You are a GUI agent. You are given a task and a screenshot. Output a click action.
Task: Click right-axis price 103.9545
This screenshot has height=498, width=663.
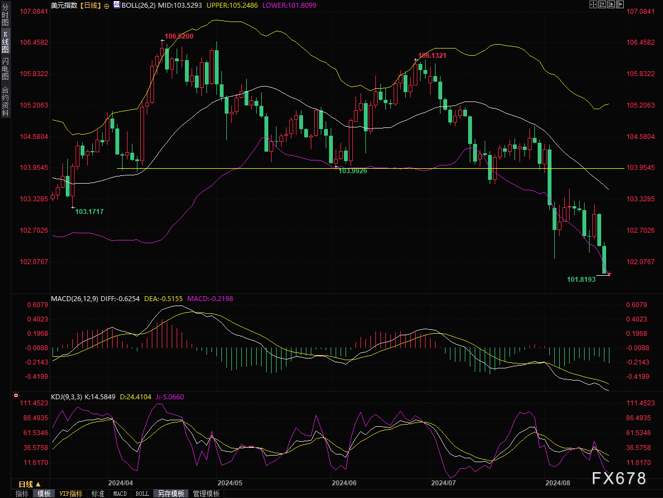tap(641, 168)
